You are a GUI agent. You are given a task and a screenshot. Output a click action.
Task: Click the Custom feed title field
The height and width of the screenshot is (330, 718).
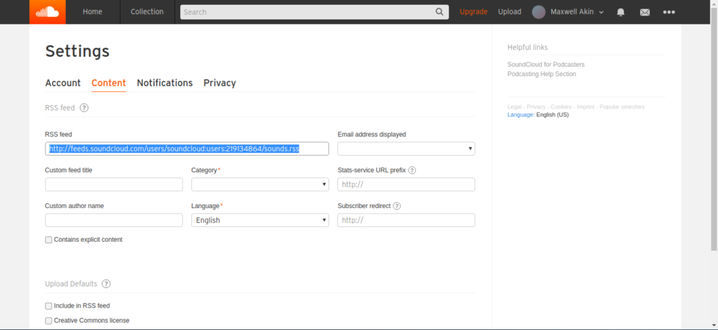pyautogui.click(x=114, y=184)
